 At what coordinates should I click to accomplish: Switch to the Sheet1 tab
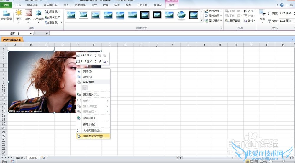tap(20, 158)
